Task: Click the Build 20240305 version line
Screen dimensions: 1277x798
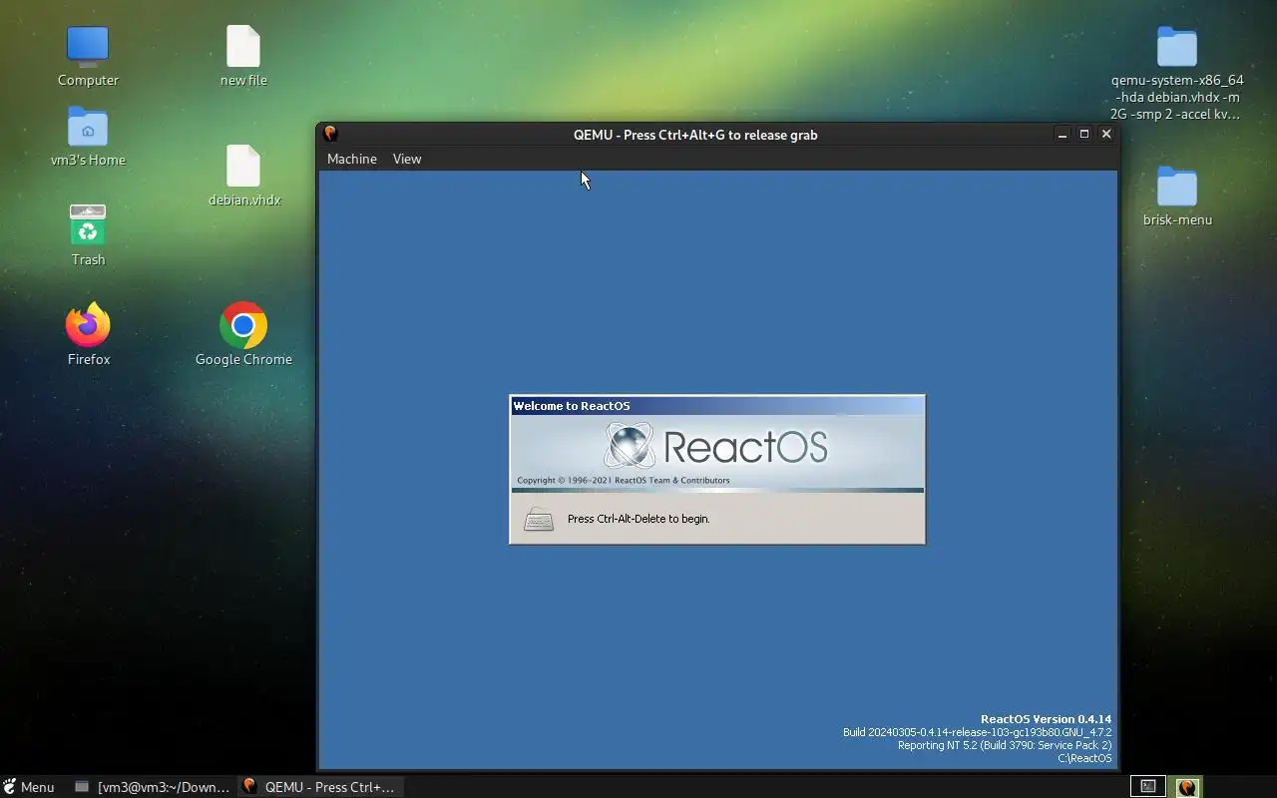Action: pyautogui.click(x=977, y=732)
